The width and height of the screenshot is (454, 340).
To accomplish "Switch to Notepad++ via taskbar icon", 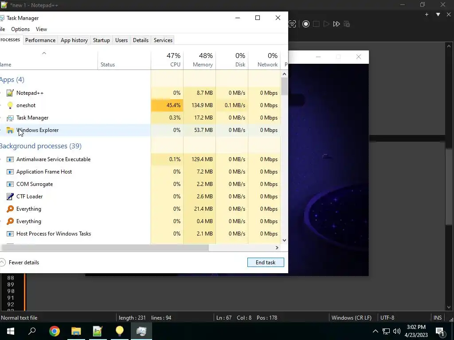I will (98, 331).
